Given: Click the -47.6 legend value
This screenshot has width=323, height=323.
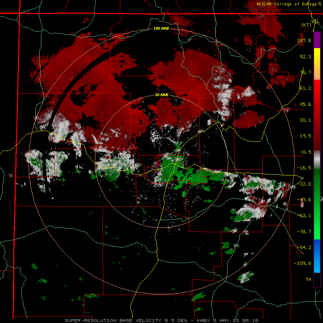Looking at the screenshot, I should [x=304, y=200].
